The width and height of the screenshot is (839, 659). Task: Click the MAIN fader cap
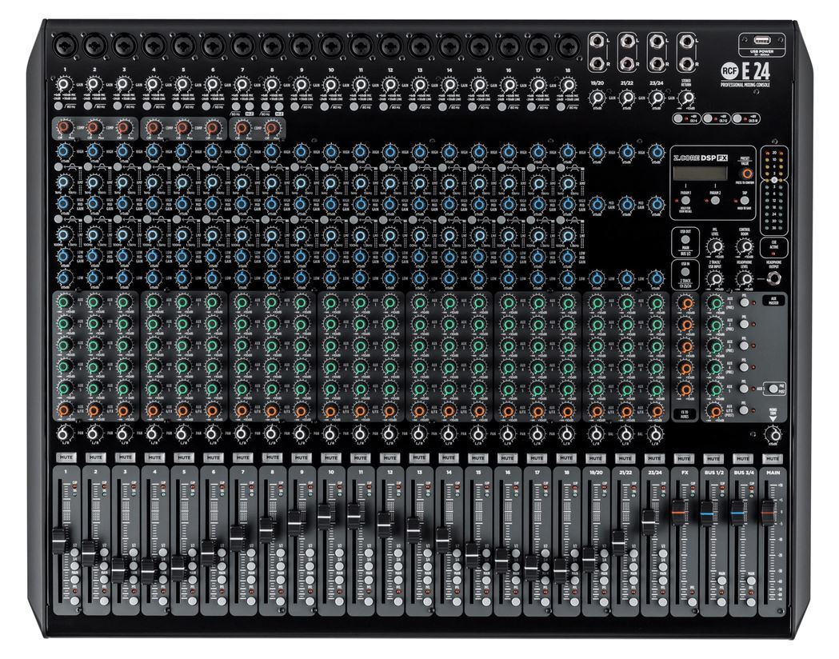pyautogui.click(x=768, y=514)
